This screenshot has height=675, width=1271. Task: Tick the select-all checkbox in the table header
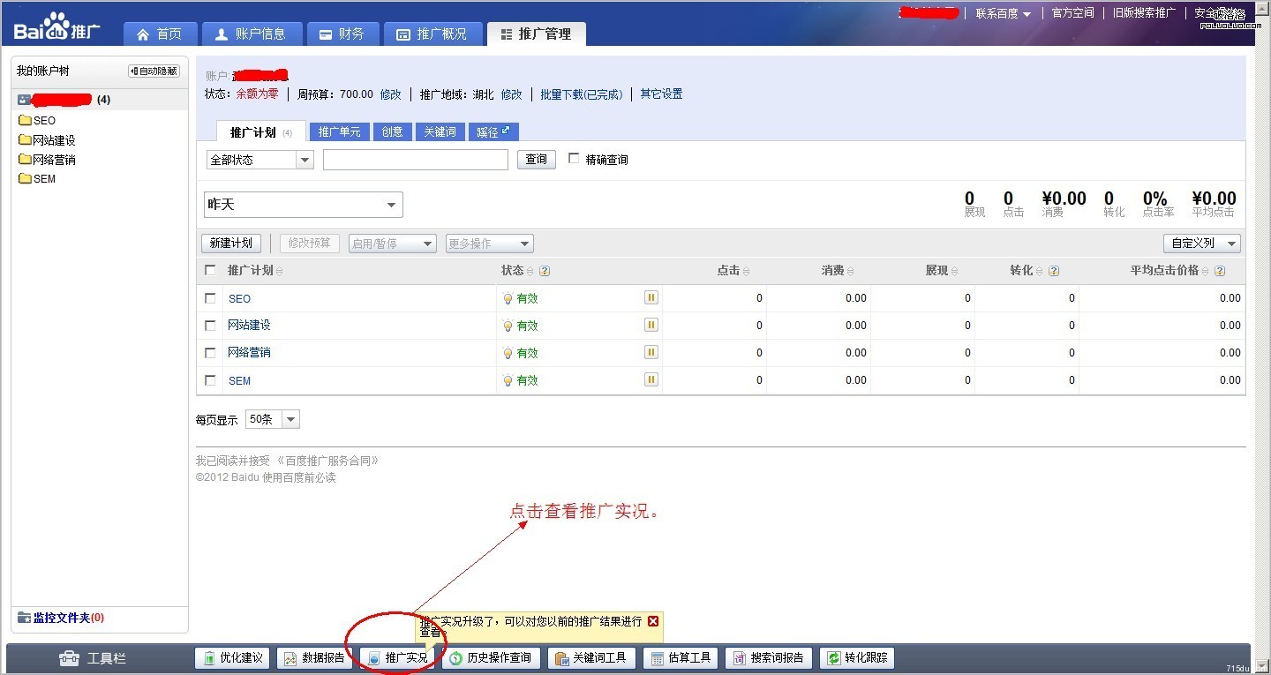pyautogui.click(x=210, y=270)
